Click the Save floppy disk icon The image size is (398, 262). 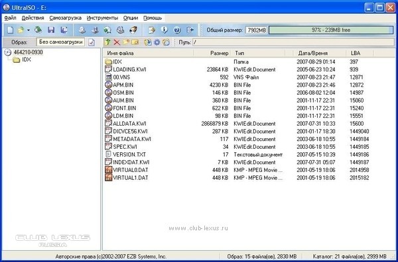coord(51,30)
